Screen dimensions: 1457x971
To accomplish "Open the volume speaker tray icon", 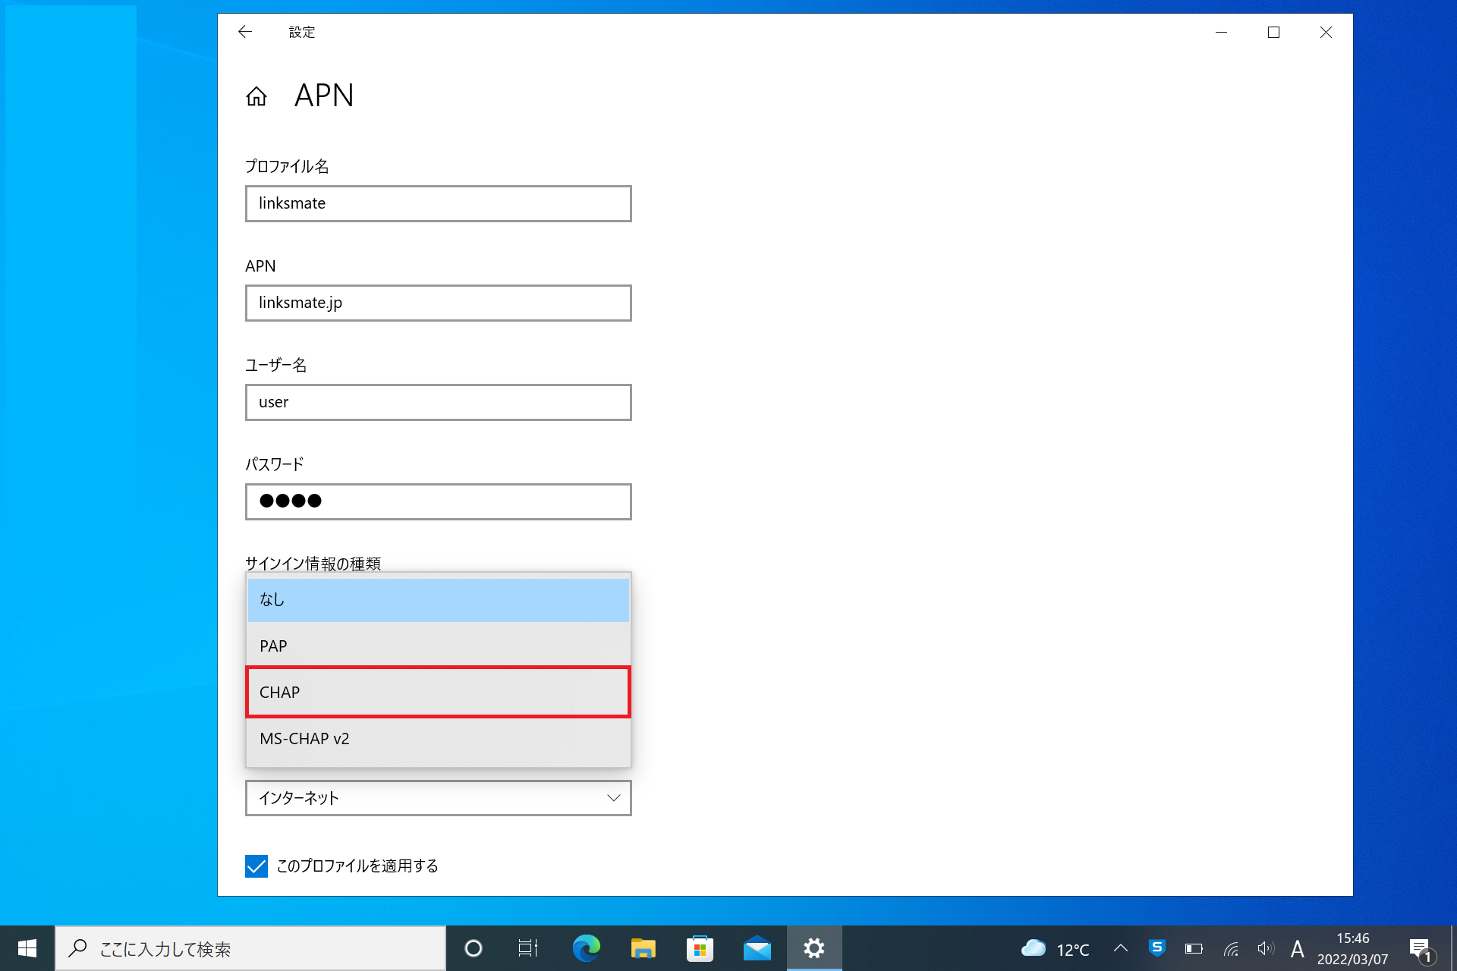I will pyautogui.click(x=1264, y=948).
